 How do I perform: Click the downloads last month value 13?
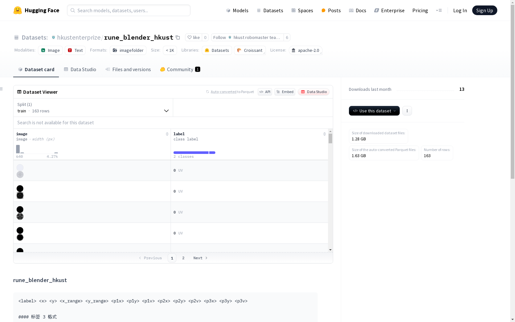point(462,89)
